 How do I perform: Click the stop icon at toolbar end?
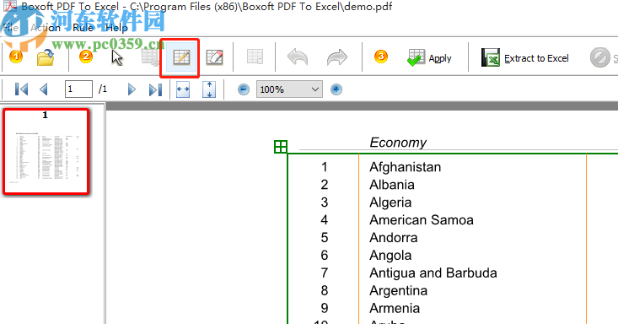[x=599, y=57]
